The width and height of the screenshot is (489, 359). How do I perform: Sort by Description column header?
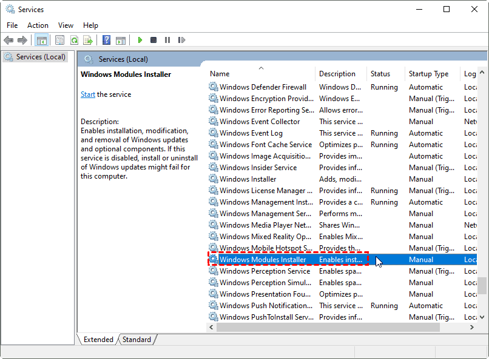click(x=340, y=74)
